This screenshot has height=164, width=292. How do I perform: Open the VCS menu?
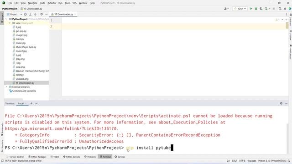[74, 3]
